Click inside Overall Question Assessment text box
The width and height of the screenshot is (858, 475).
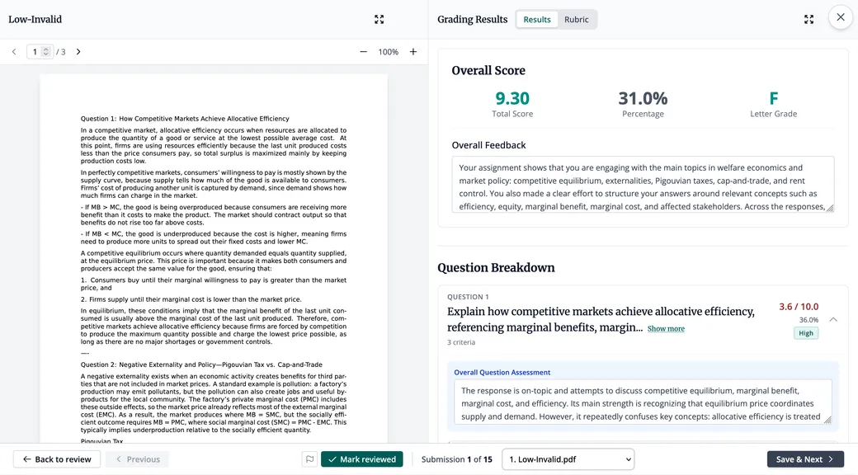[x=643, y=402]
